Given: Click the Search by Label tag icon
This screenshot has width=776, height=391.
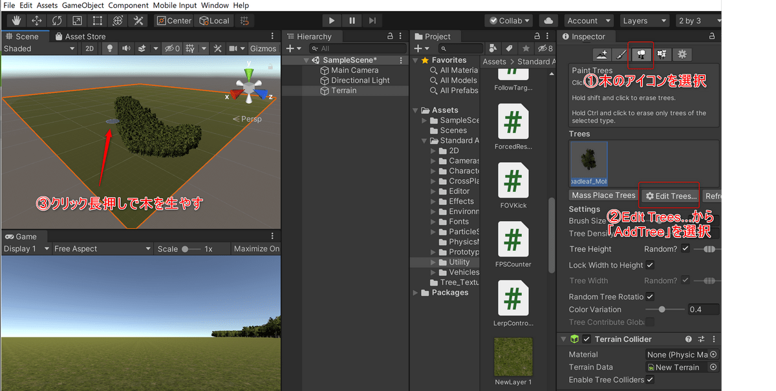Looking at the screenshot, I should (x=509, y=48).
